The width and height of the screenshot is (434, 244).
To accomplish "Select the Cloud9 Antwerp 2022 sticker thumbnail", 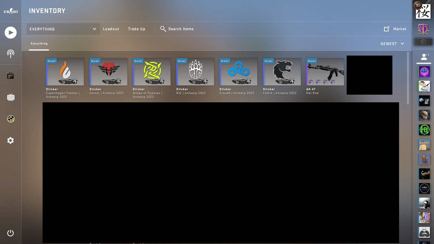I will 239,72.
